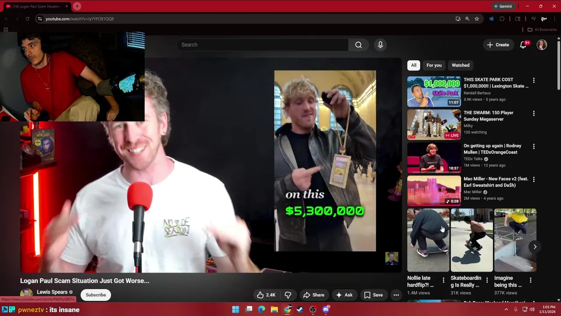
Task: Open Gemini button in Chrome title bar
Action: click(x=503, y=6)
